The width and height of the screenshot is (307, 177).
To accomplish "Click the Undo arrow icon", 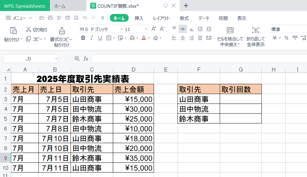I will [x=85, y=18].
